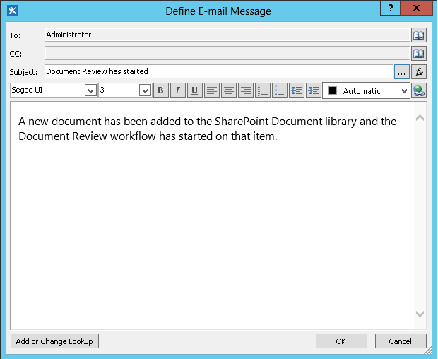
Task: Expand the Segoe UI font dropdown
Action: pos(90,90)
